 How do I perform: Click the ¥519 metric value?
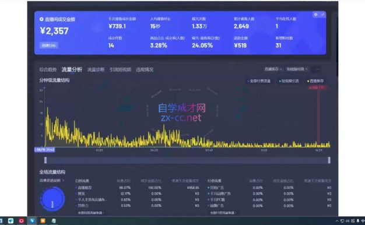240,45
